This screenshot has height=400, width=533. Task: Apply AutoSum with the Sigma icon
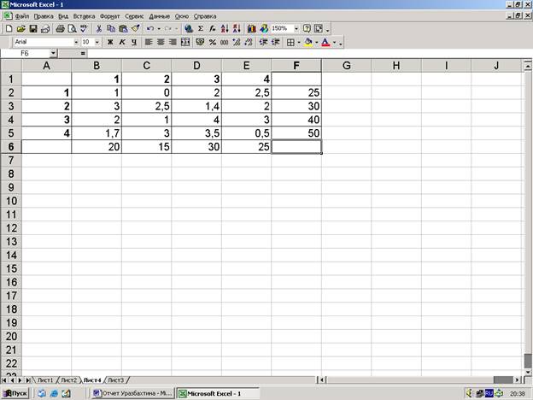tap(201, 29)
